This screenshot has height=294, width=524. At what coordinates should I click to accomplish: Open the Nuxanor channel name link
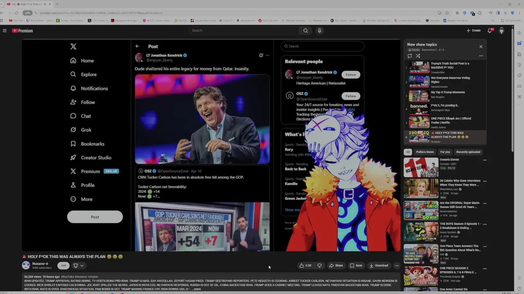coord(38,264)
